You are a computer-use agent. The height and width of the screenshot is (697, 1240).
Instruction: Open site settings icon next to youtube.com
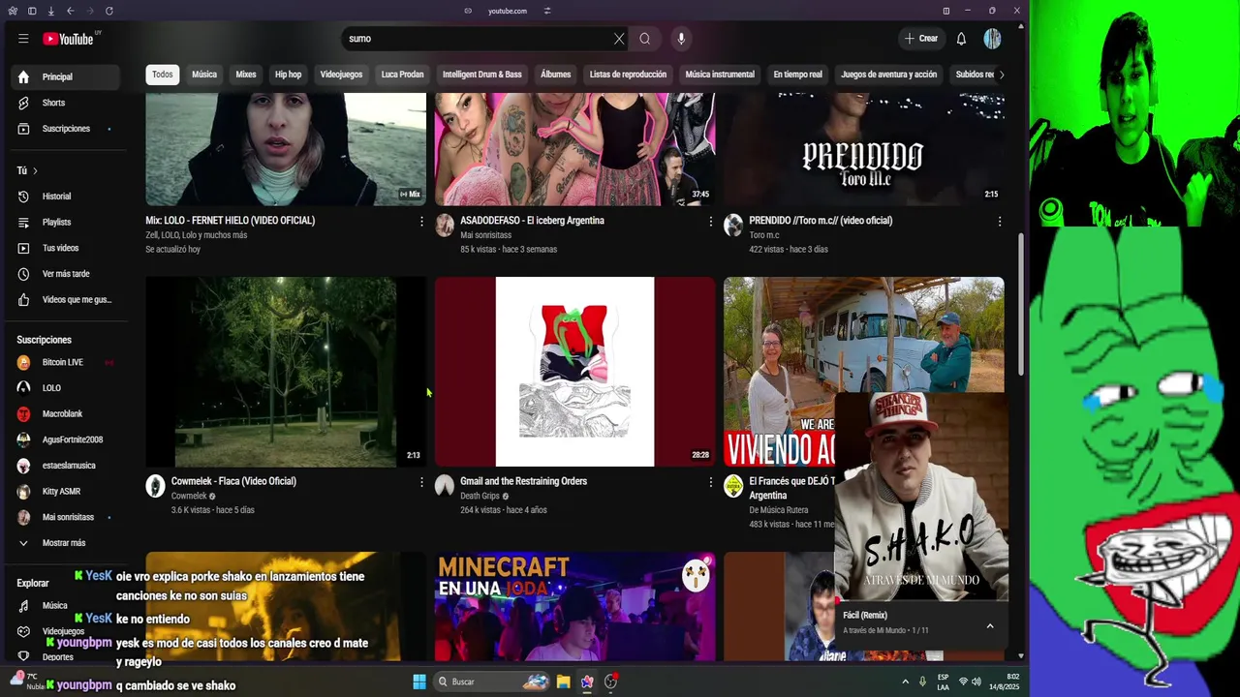click(547, 11)
